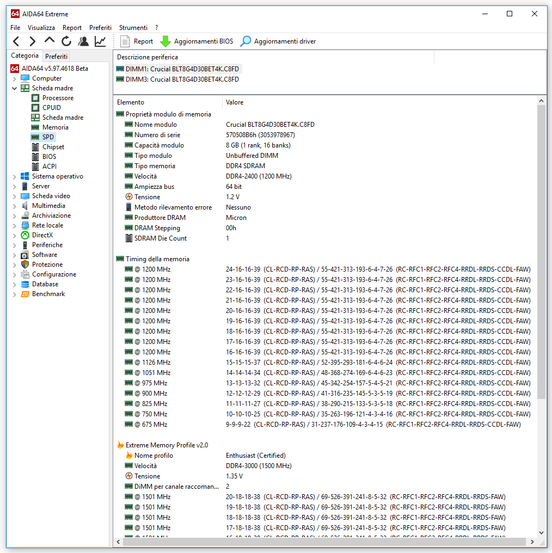Select the CPUID tree item
Image resolution: width=552 pixels, height=553 pixels.
tap(52, 108)
